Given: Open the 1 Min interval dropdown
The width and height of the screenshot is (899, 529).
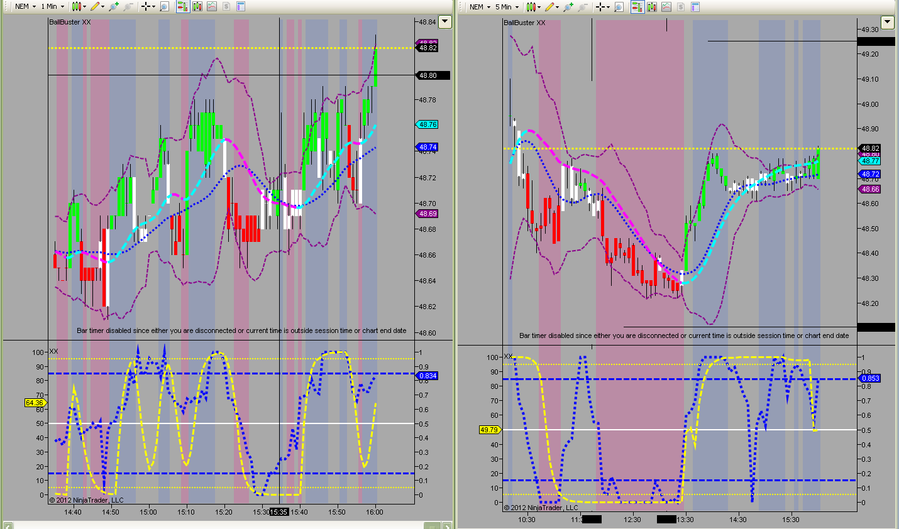Looking at the screenshot, I should (x=52, y=6).
